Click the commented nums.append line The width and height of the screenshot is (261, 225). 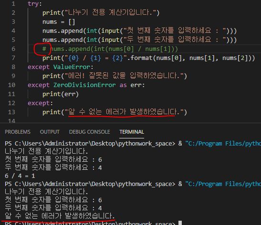click(110, 49)
